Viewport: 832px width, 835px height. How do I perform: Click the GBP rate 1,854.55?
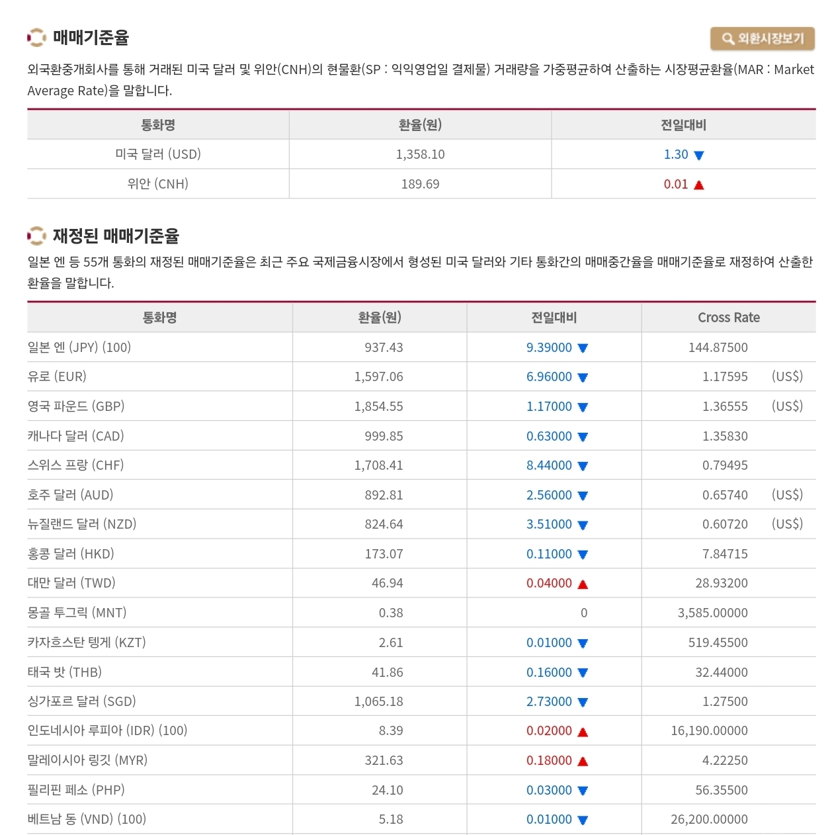pyautogui.click(x=378, y=406)
